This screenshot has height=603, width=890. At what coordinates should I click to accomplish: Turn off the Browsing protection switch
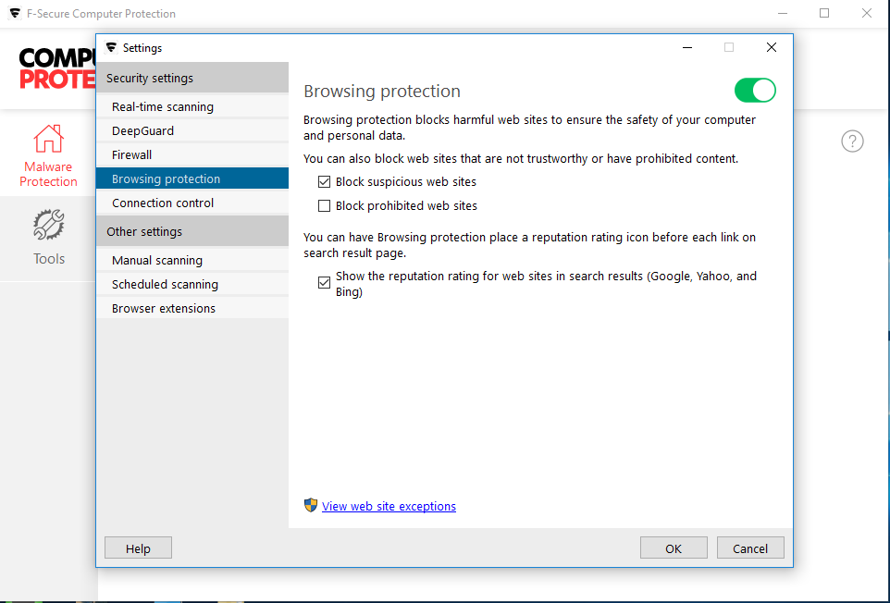click(x=755, y=91)
